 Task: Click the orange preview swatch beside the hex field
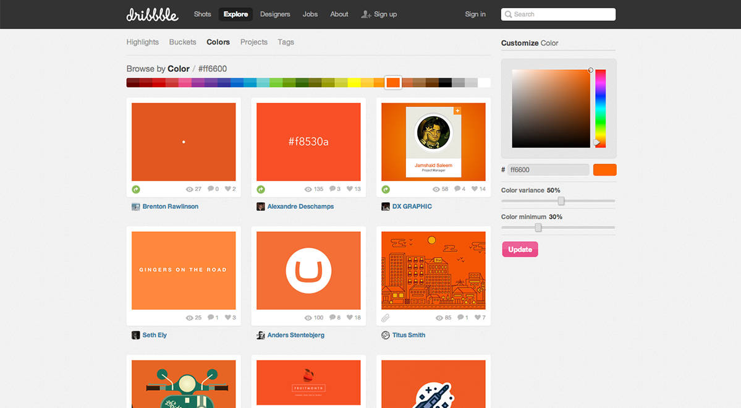click(605, 170)
